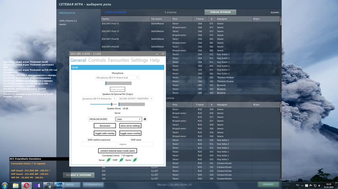Show hidden tray icons arrow
Image resolution: width=338 pixels, height=189 pixels.
point(302,186)
